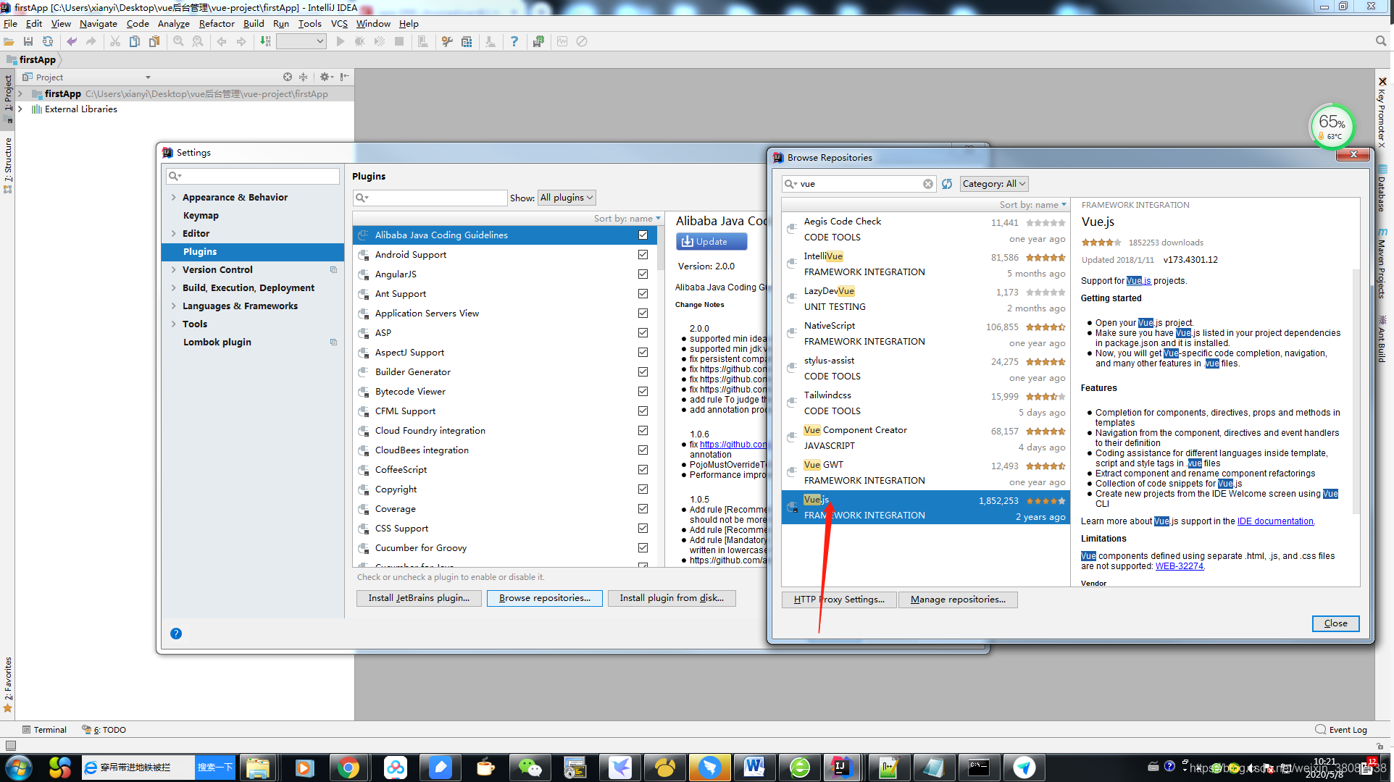The width and height of the screenshot is (1394, 782).
Task: Click the Vue Component Creator icon
Action: 793,437
